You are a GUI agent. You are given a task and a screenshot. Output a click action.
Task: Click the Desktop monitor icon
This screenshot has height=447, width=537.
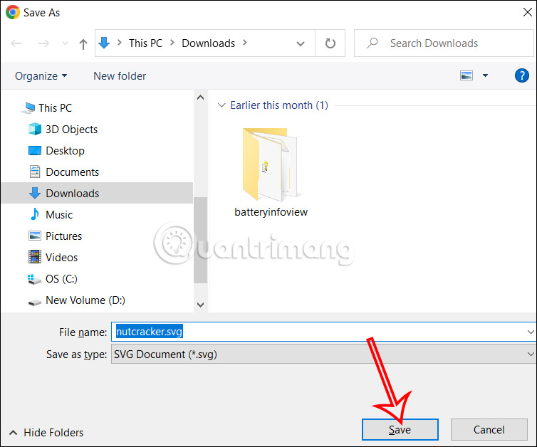[x=35, y=151]
